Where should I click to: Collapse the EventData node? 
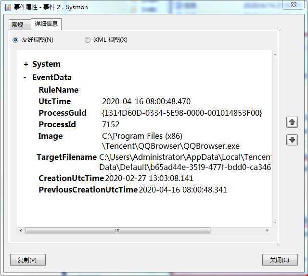25,78
